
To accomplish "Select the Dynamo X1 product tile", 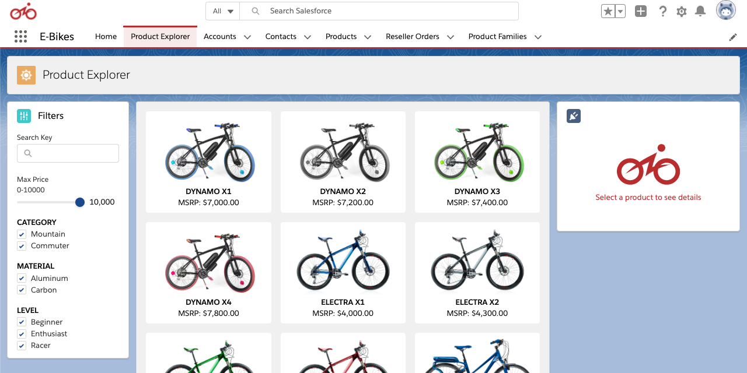I will click(x=208, y=162).
